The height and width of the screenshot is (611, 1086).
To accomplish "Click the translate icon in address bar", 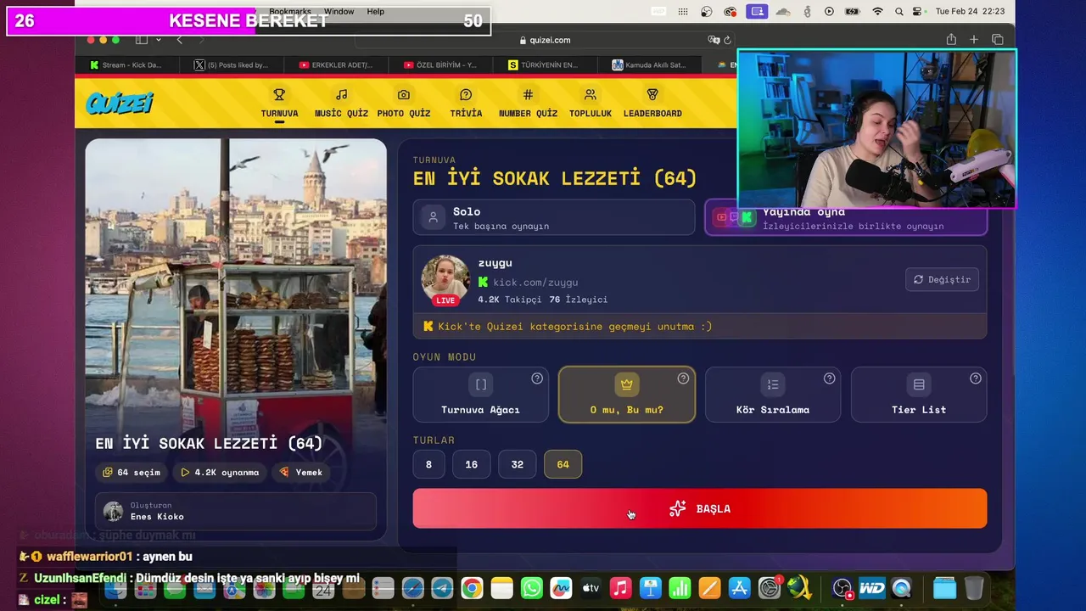I will [714, 40].
